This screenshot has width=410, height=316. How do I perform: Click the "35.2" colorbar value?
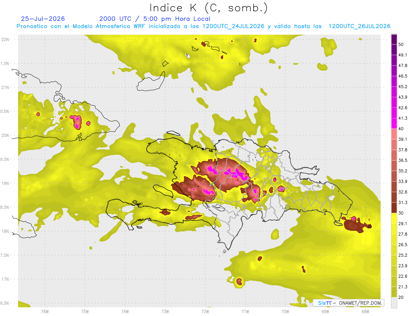point(403,171)
